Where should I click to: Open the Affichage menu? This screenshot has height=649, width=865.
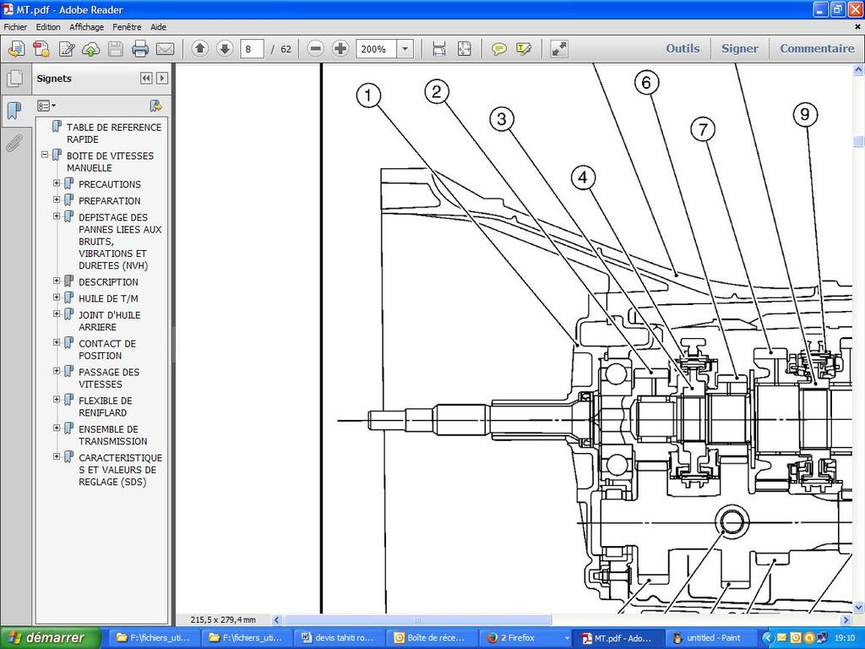tap(86, 27)
